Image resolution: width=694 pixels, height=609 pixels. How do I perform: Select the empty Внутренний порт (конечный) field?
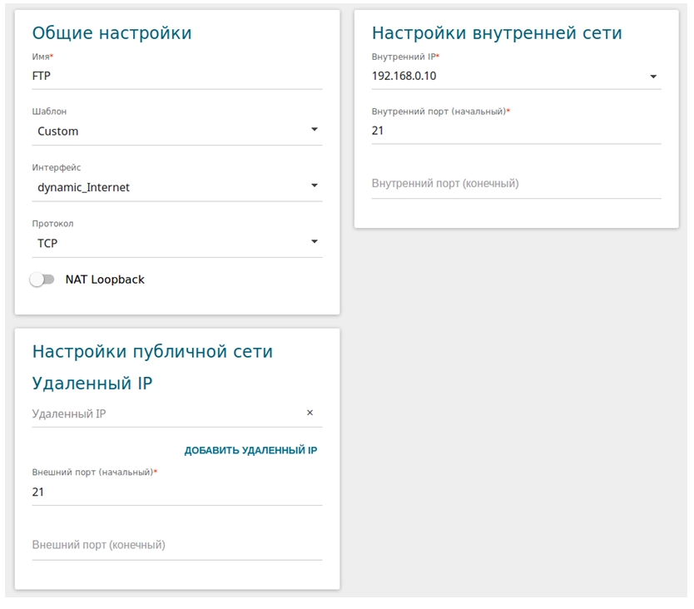[516, 184]
